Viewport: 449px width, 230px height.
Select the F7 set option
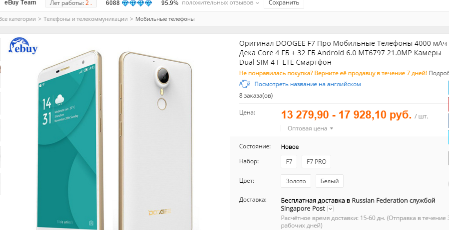tap(289, 161)
